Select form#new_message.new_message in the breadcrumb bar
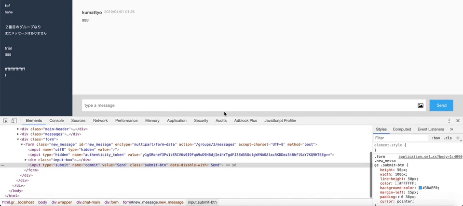 (153, 202)
